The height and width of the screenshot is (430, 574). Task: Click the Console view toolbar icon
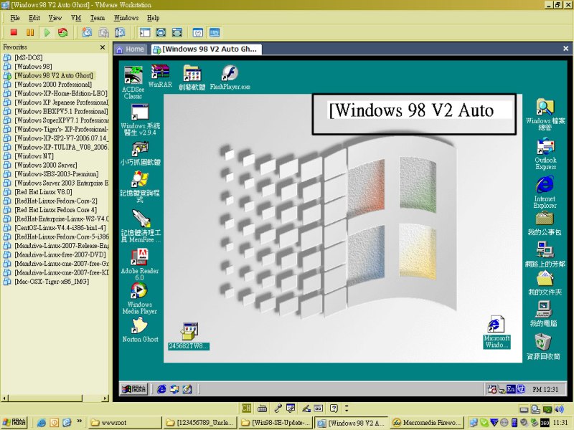coord(215,32)
